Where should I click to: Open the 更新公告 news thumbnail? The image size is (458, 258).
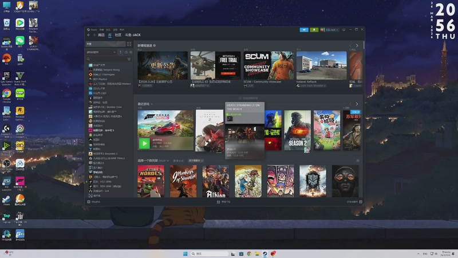coord(163,65)
